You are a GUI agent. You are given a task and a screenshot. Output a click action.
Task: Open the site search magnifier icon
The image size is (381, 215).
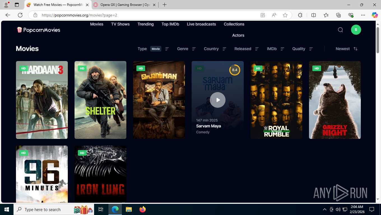coord(340,30)
